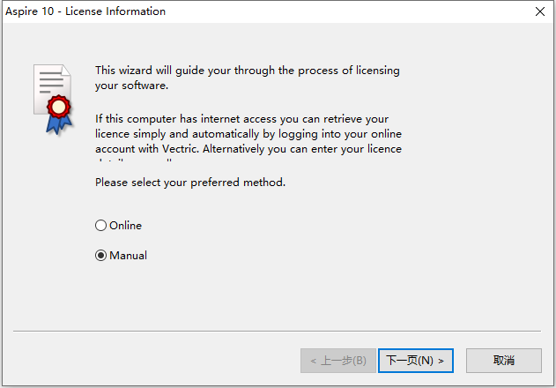Viewport: 556px width, 388px height.
Task: Select the Online radio button
Action: [100, 226]
